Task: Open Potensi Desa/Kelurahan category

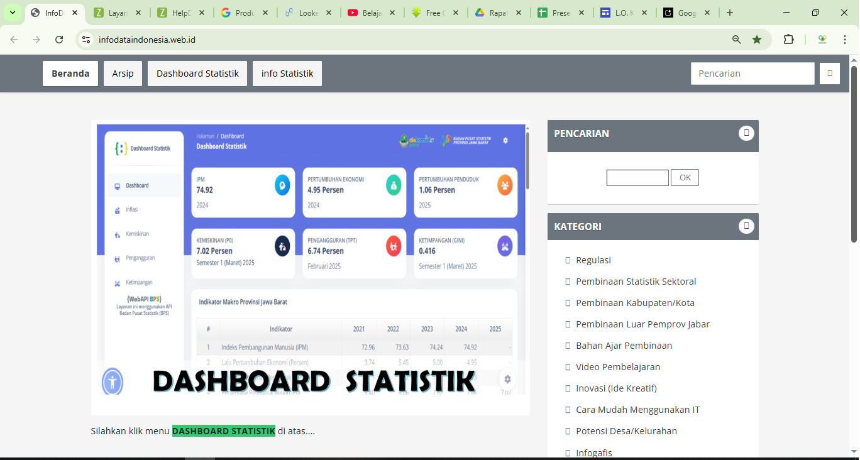Action: coord(627,431)
